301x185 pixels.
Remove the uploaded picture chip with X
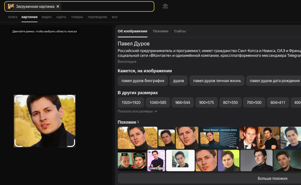[x=58, y=6]
